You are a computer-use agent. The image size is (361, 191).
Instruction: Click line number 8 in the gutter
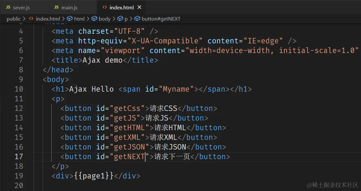pyautogui.click(x=21, y=70)
